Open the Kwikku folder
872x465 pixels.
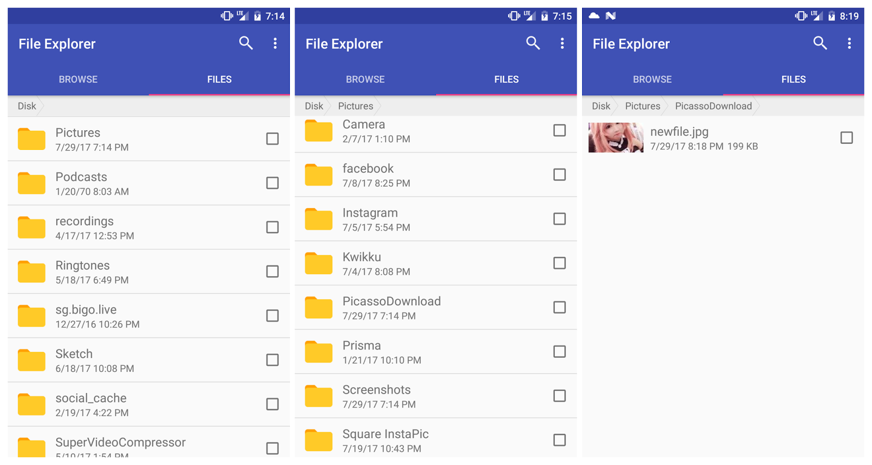(361, 263)
